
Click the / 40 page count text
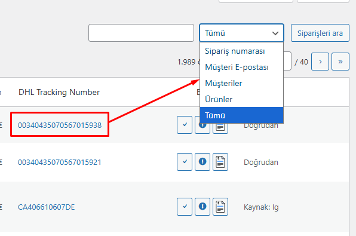[301, 62]
